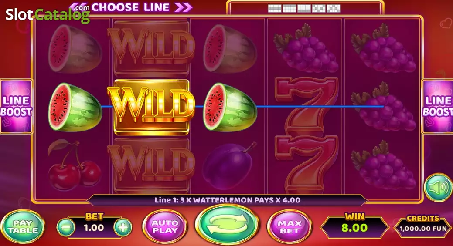Decrease bet with the minus button
453x246 pixels.
(66, 228)
